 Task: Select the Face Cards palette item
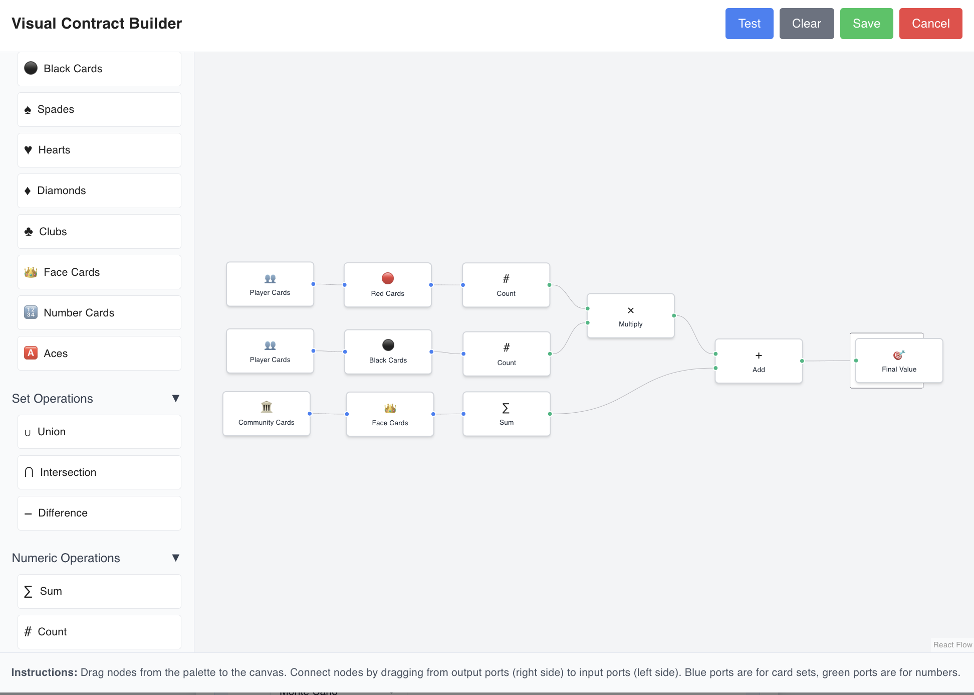click(99, 272)
